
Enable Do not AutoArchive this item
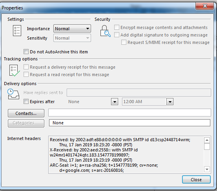coord(26,52)
